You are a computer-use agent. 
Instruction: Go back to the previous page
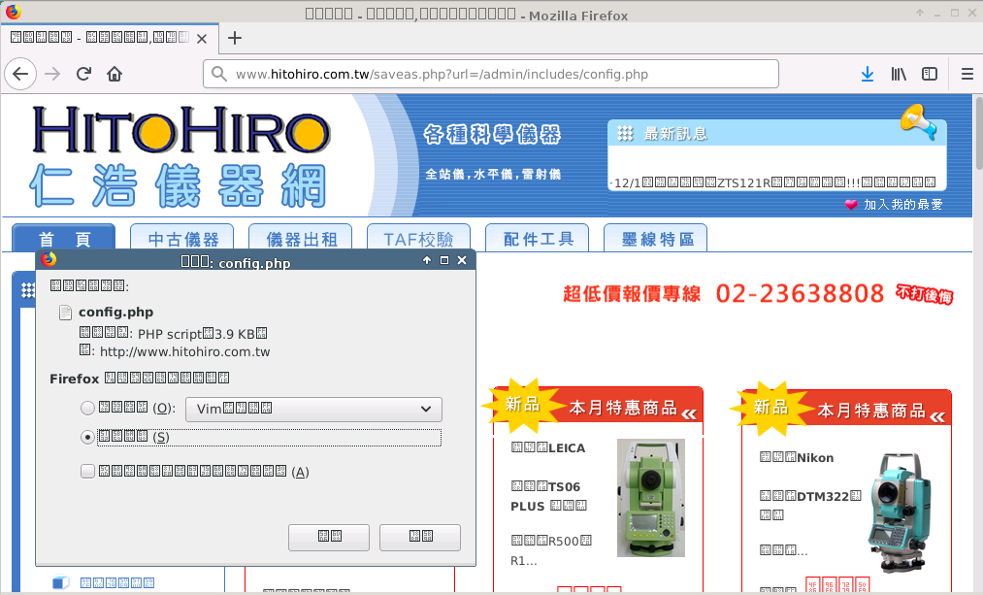point(20,74)
